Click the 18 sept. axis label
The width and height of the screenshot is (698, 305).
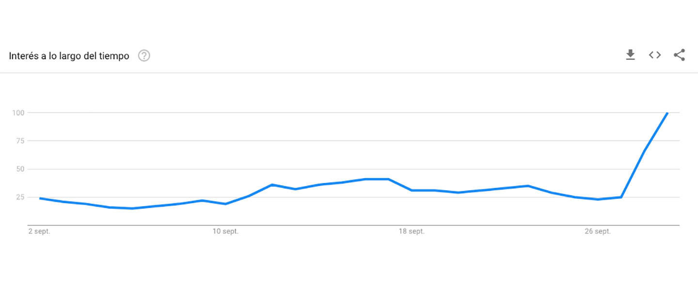412,231
